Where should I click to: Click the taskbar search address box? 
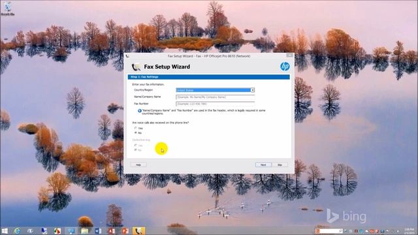point(330,230)
